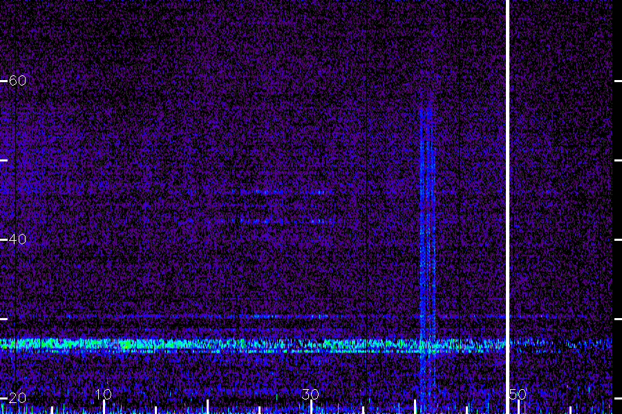The width and height of the screenshot is (622, 414).
Task: Click the 20 frequency axis label
Action: pyautogui.click(x=17, y=397)
